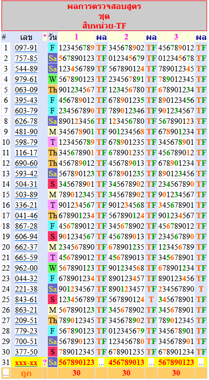Click the เลข column header

click(x=26, y=37)
